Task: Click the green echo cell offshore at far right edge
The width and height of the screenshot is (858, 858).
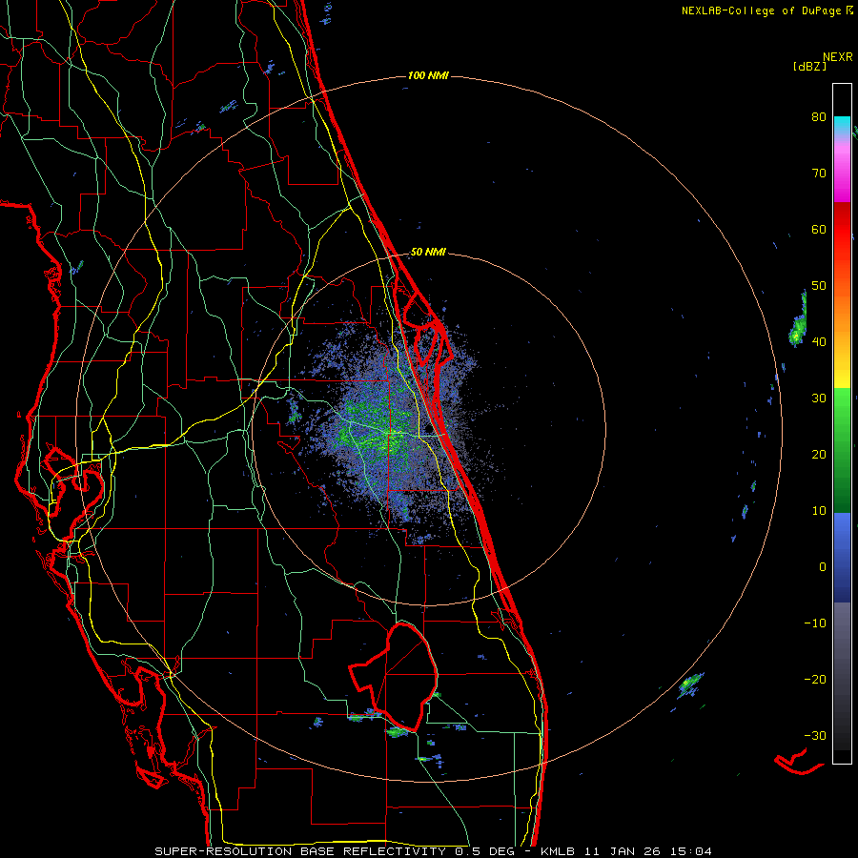Action: (798, 320)
